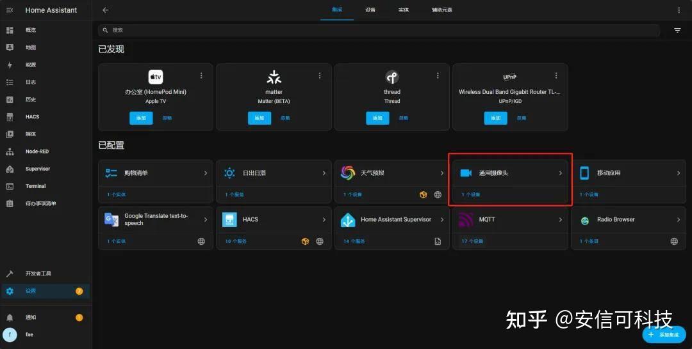Add the thread integration
Screen dimensions: 692x349
pyautogui.click(x=378, y=118)
